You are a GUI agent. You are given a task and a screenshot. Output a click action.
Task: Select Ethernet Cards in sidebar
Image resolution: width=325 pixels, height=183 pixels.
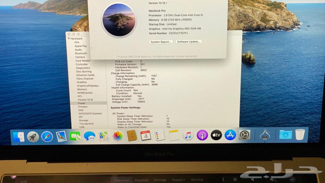85,75
